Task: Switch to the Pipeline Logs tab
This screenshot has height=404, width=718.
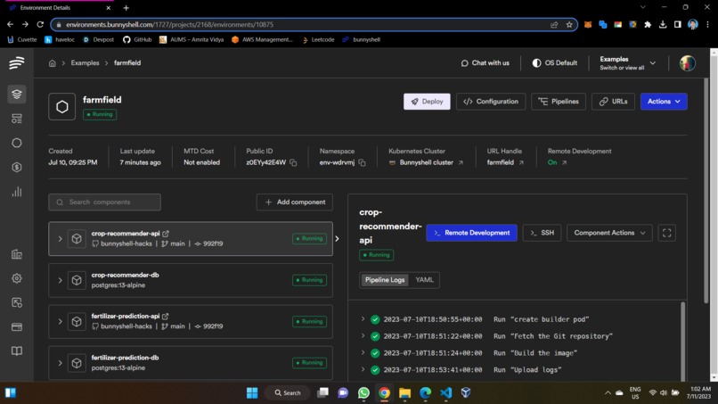Action: [x=385, y=280]
